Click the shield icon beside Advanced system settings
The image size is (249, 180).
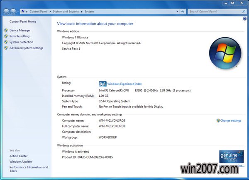[6, 48]
